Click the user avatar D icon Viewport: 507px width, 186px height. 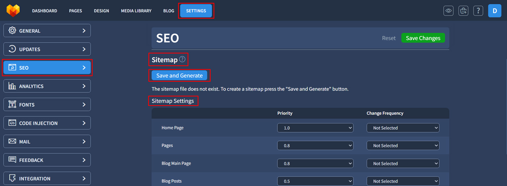point(495,11)
